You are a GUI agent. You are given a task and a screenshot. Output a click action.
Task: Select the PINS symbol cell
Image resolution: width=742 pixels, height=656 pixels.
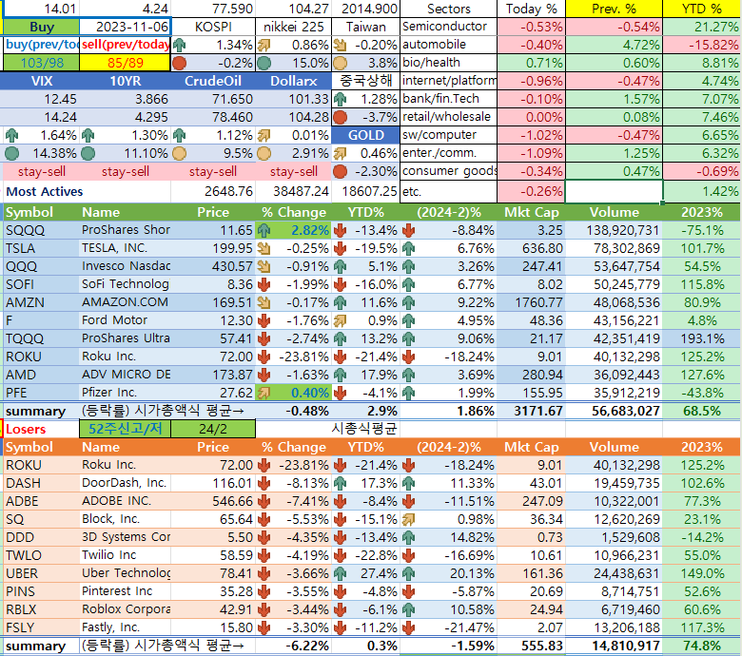coord(42,592)
